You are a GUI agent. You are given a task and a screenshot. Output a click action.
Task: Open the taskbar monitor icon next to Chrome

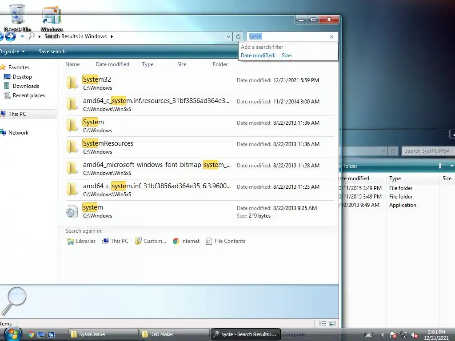coord(41,334)
